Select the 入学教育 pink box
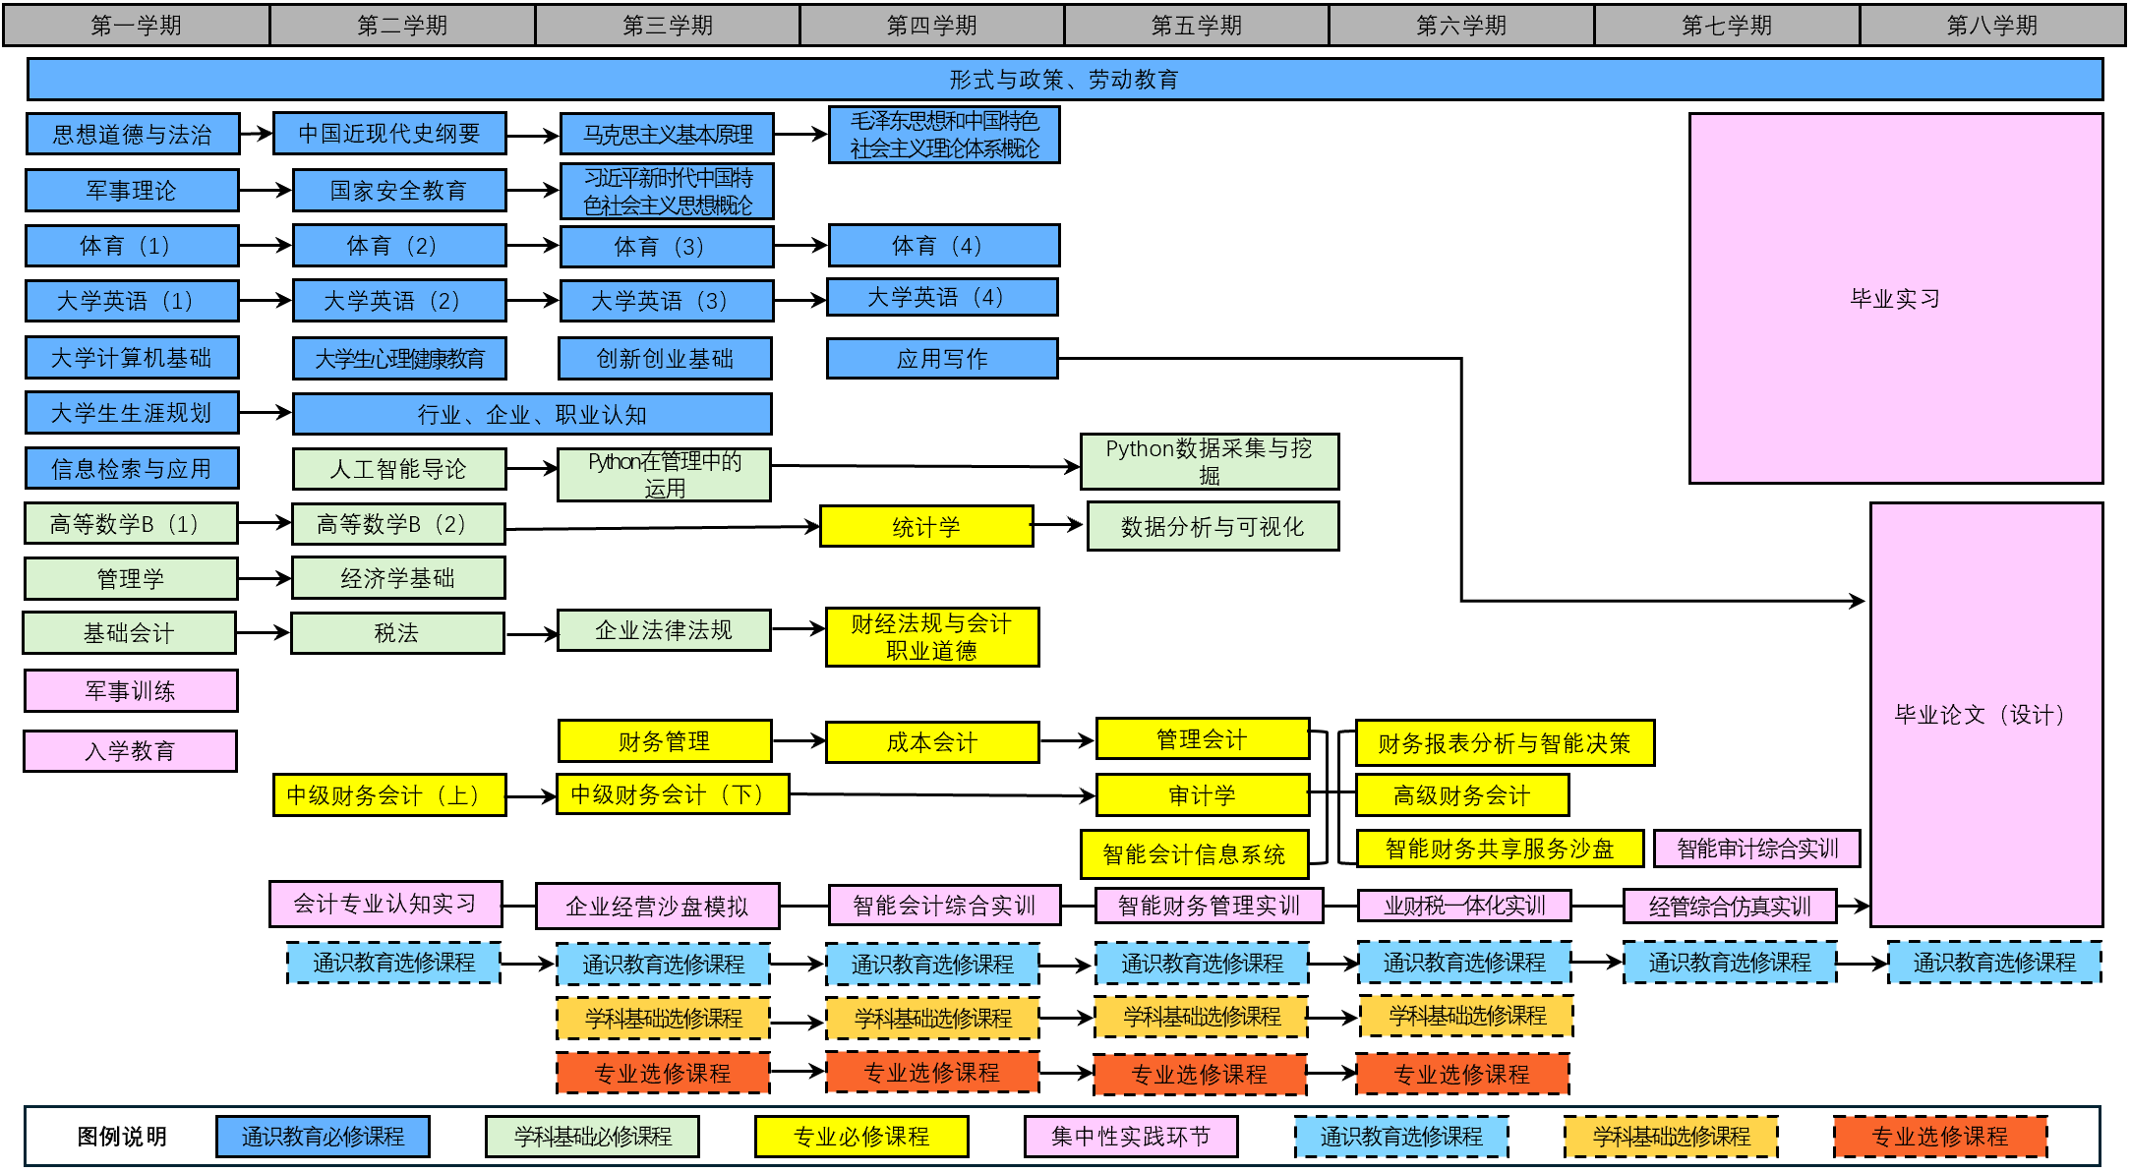2130x1172 pixels. pyautogui.click(x=130, y=751)
